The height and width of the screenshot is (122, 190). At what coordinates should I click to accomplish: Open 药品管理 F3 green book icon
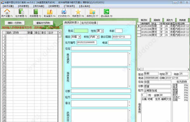[x=36, y=13]
